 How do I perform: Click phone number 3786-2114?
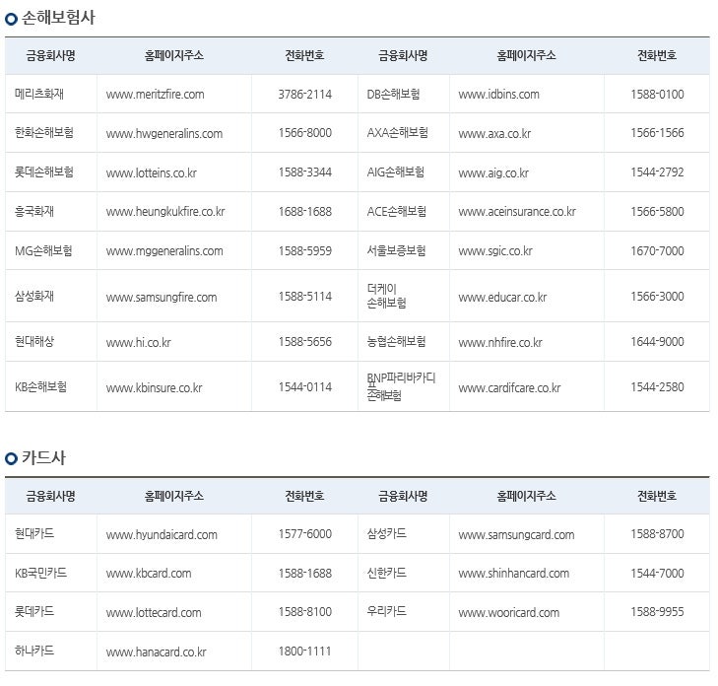tap(305, 95)
